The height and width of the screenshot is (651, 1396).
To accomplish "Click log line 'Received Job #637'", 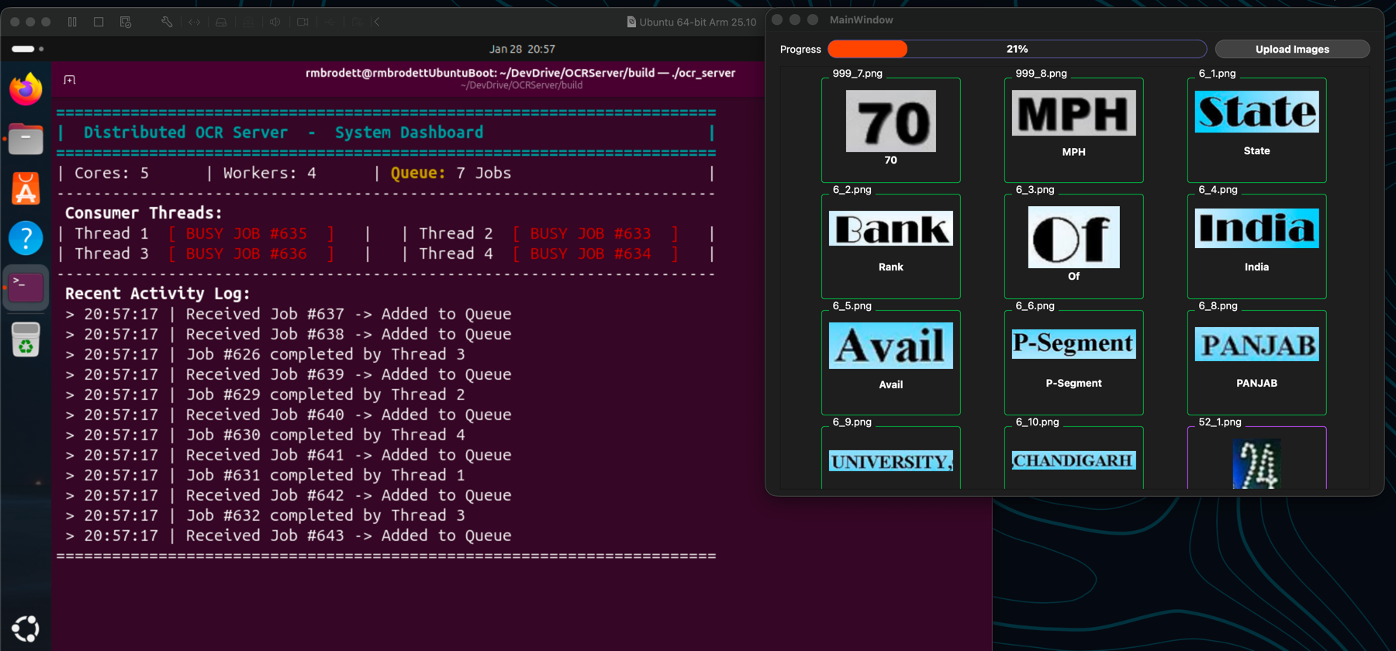I will click(x=289, y=314).
